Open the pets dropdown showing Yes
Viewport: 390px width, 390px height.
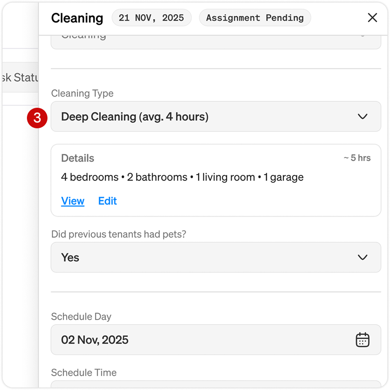pyautogui.click(x=216, y=257)
